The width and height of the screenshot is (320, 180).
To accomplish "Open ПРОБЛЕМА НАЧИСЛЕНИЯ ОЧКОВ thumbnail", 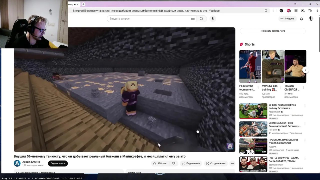I will [253, 146].
